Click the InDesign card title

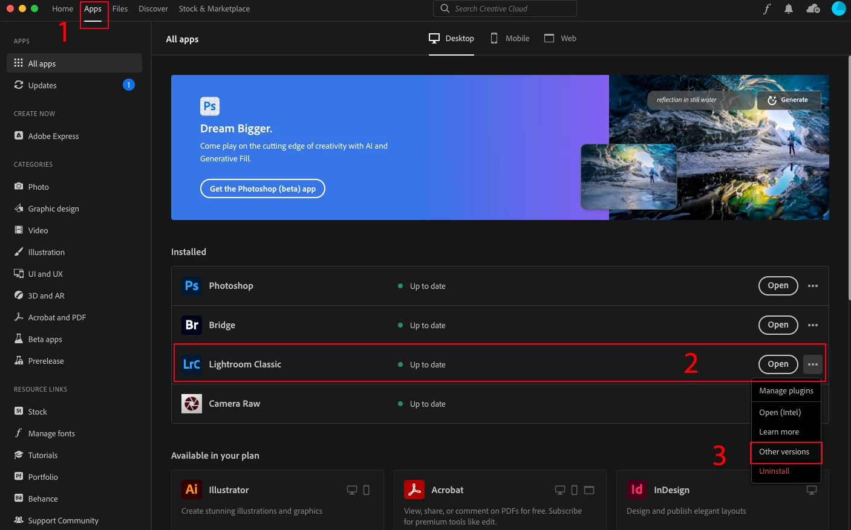click(x=671, y=490)
